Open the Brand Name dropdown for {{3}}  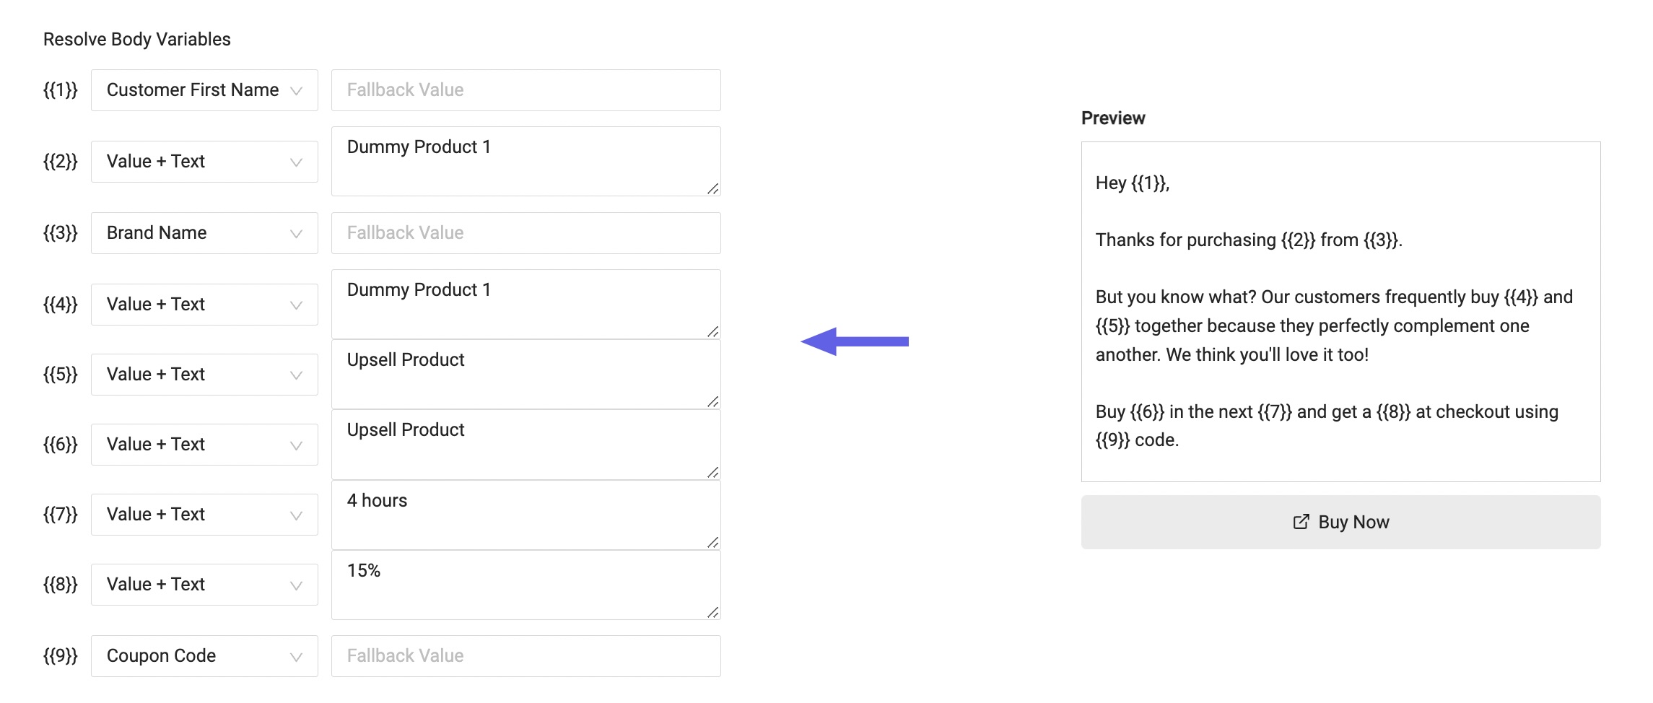point(204,233)
